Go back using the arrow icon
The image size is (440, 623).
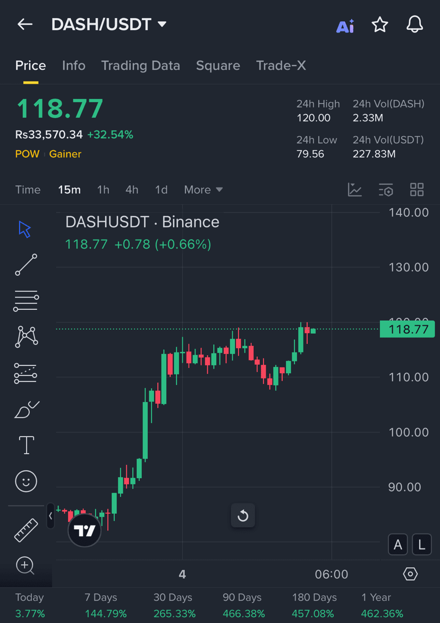[24, 24]
